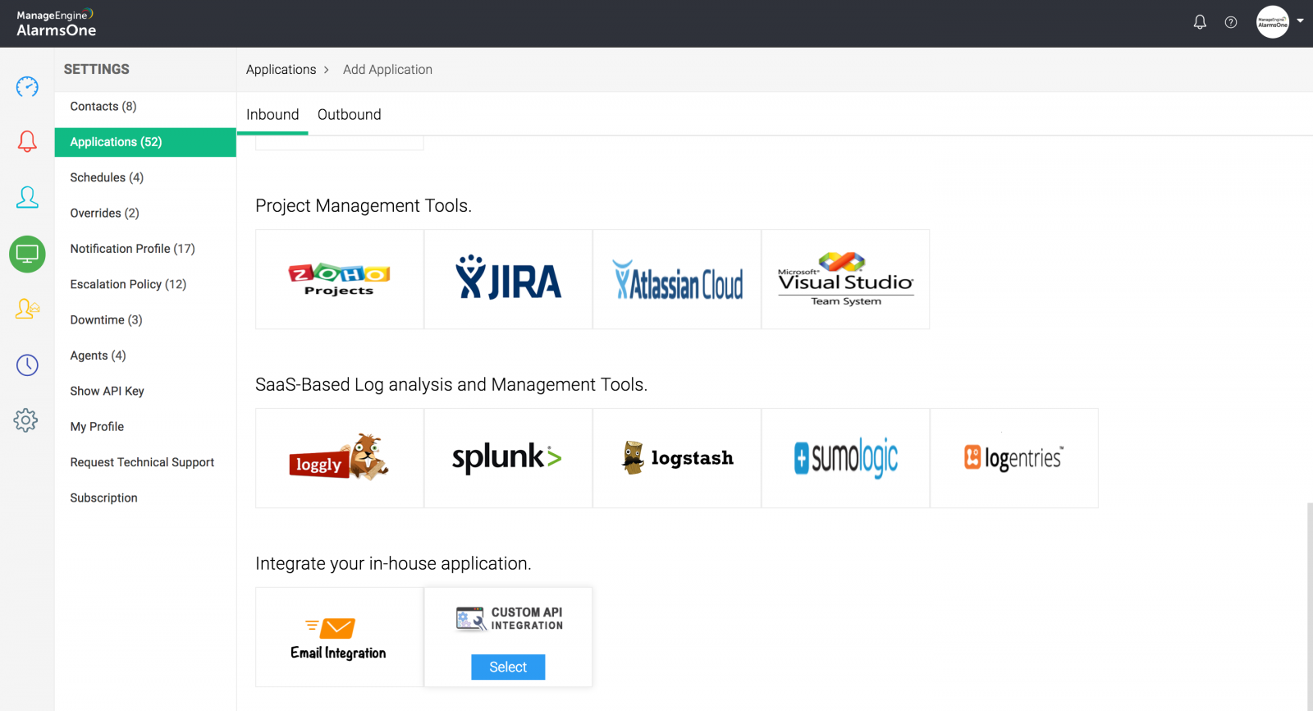Select the Zoho Projects integration tile
The width and height of the screenshot is (1313, 711).
(x=340, y=279)
